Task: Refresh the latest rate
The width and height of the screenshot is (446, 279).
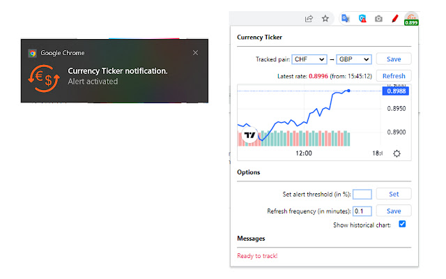Action: pyautogui.click(x=394, y=76)
